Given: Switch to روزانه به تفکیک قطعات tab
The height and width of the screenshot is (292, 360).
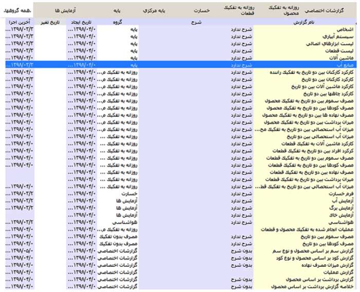Looking at the screenshot, I should pos(239,11).
